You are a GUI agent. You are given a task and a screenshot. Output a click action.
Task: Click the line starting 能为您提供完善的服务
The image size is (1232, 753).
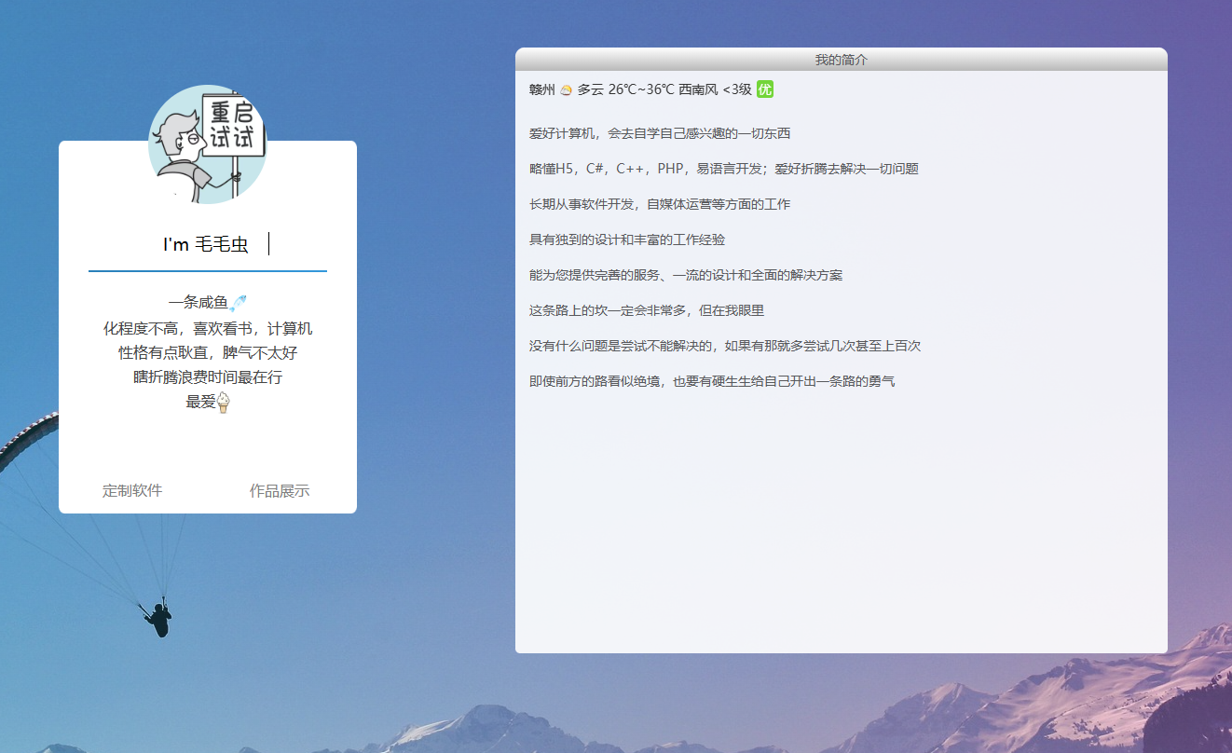686,275
